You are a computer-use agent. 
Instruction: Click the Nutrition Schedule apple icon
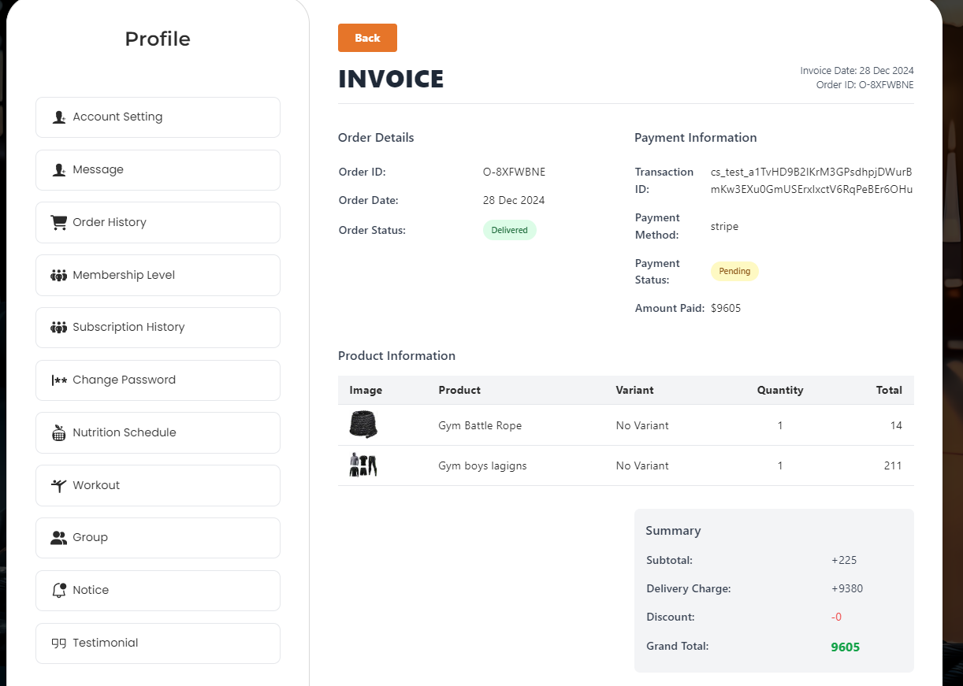tap(59, 433)
